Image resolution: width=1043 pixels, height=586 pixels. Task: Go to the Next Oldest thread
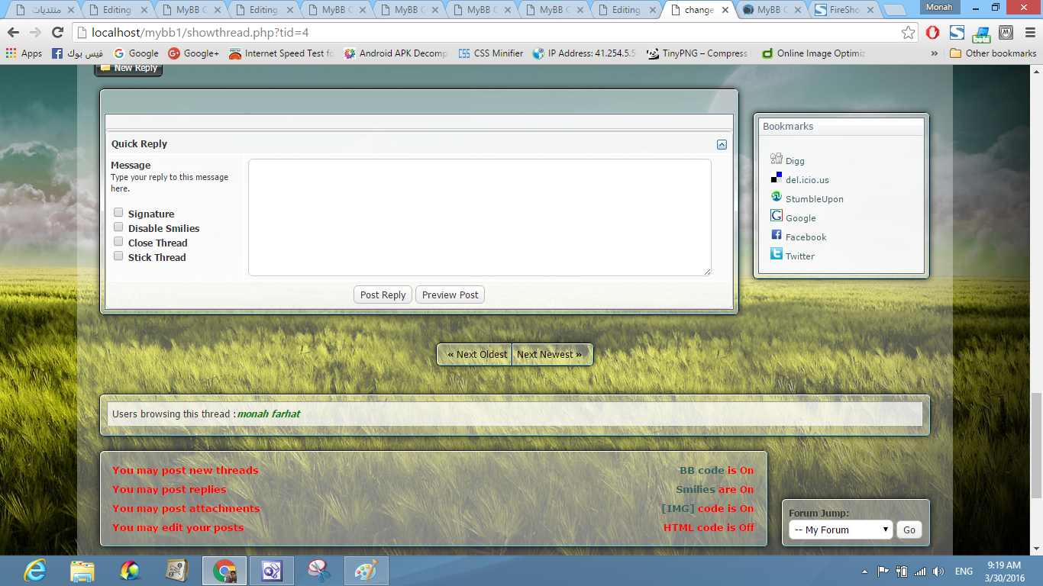[476, 355]
